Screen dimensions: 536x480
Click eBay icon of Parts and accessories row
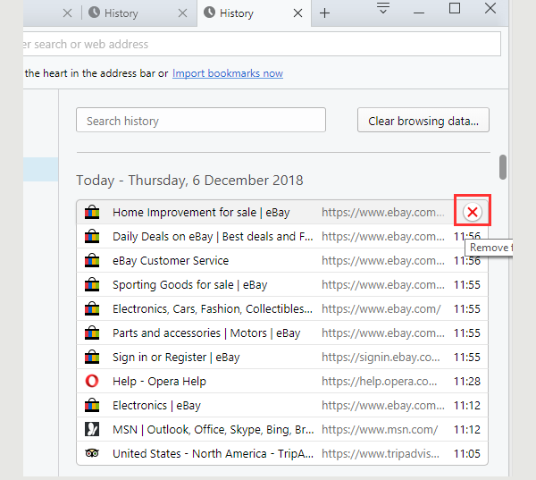(x=92, y=333)
